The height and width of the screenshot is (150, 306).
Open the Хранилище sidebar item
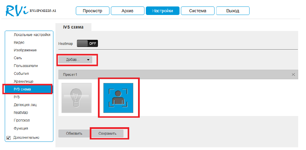click(x=23, y=81)
